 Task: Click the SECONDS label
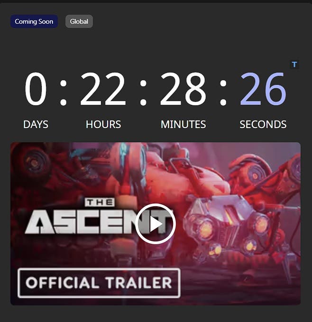pyautogui.click(x=263, y=124)
